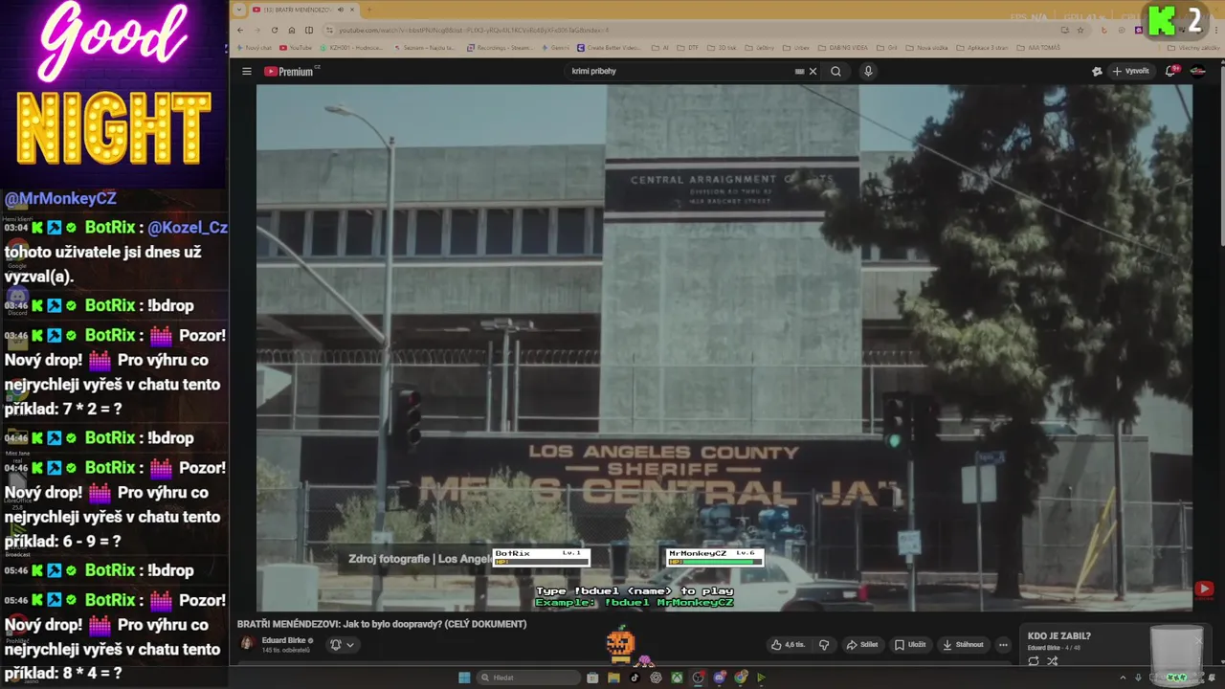Open a new browser tab
The width and height of the screenshot is (1225, 689).
(369, 10)
